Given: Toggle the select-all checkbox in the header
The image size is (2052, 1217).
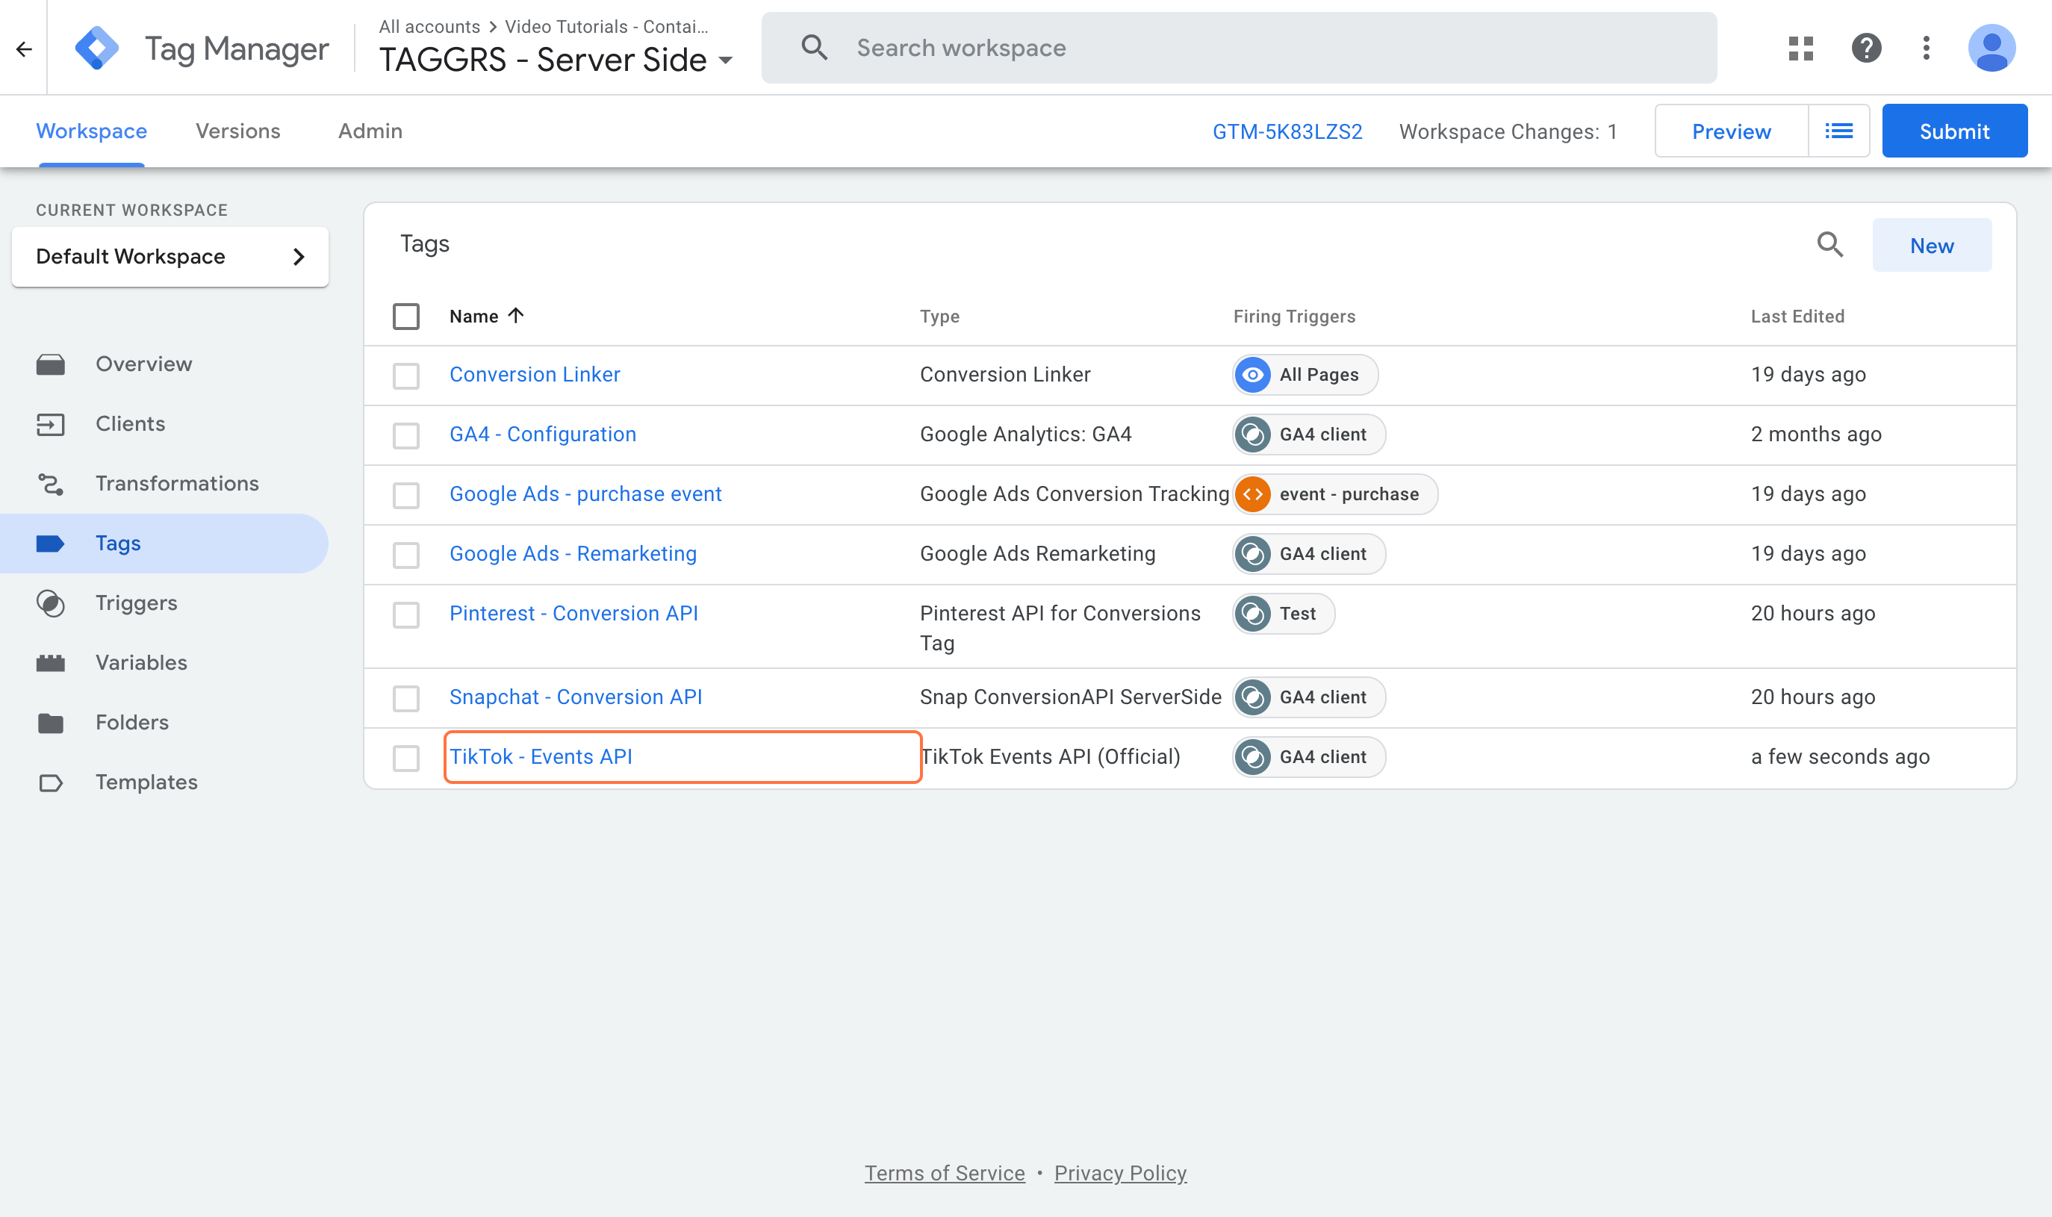Looking at the screenshot, I should (406, 317).
